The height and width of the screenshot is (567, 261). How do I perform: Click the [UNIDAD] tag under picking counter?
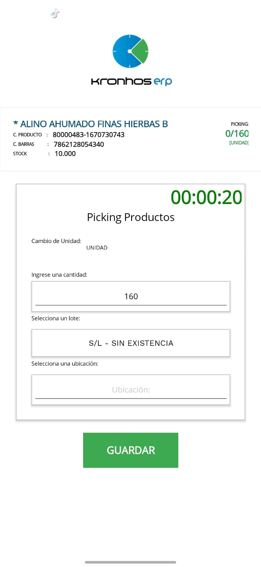click(x=239, y=143)
